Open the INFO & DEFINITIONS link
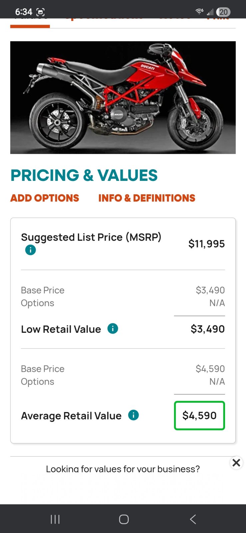The image size is (246, 533). (x=147, y=198)
